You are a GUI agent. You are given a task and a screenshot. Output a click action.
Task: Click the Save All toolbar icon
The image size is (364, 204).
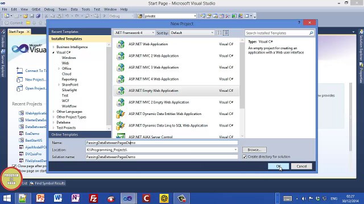(x=38, y=16)
